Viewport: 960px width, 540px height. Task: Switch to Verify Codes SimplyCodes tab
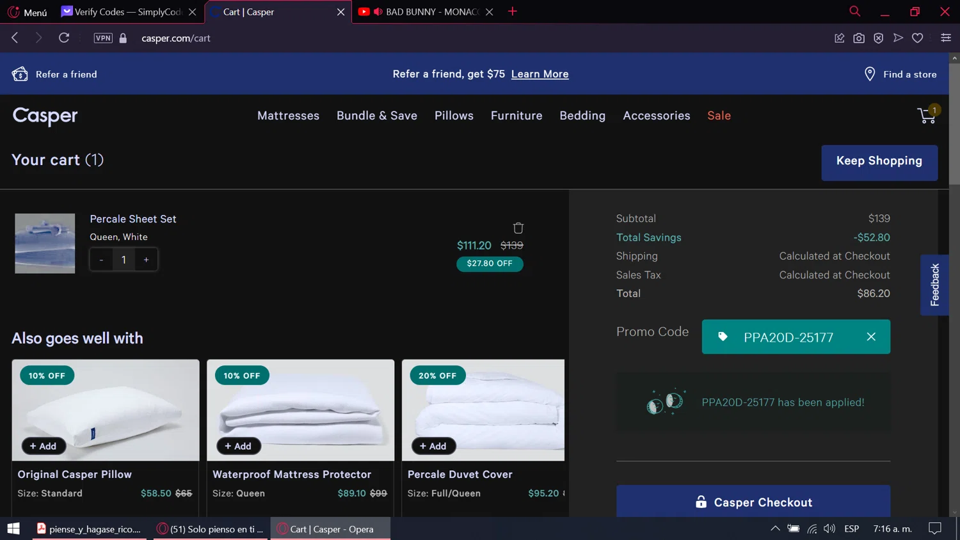pyautogui.click(x=122, y=12)
